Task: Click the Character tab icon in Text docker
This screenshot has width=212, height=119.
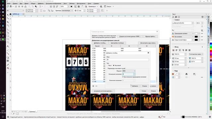Action: tap(173, 17)
